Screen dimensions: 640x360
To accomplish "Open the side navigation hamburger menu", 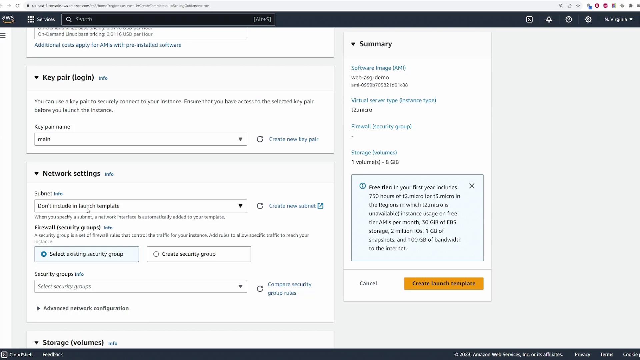I will pyautogui.click(x=3, y=35).
